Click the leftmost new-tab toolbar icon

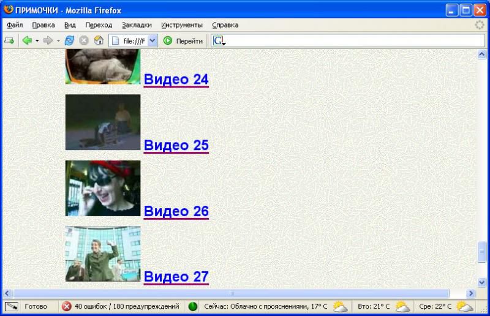(9, 40)
